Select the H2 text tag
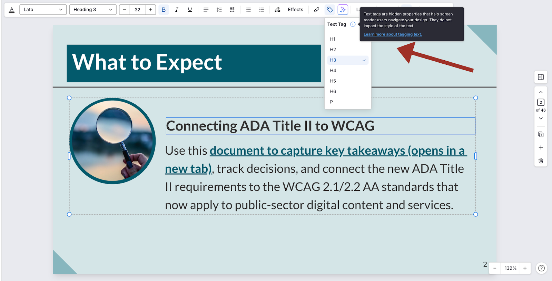This screenshot has height=281, width=552. point(348,50)
